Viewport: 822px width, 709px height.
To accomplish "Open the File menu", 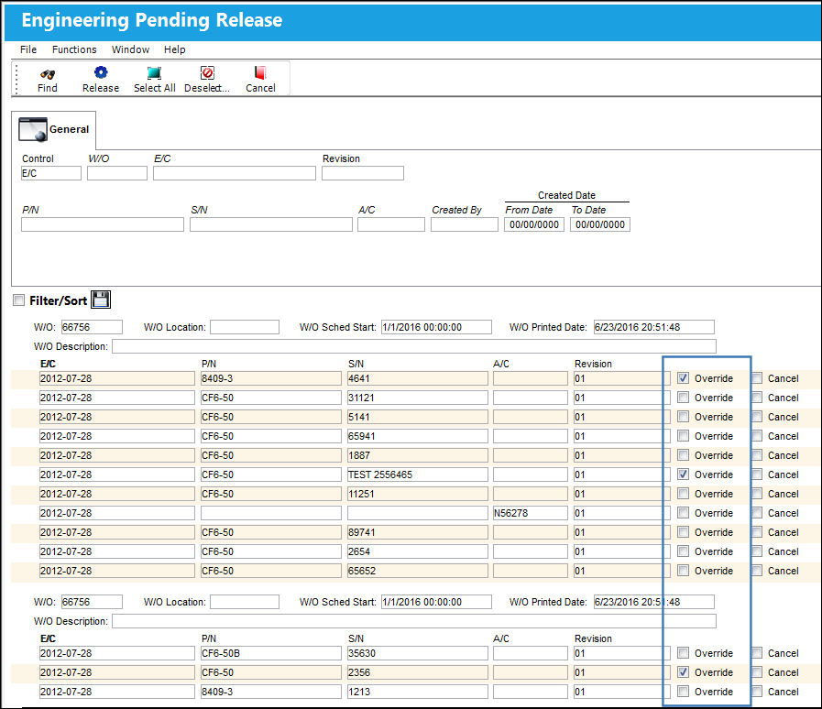I will [x=28, y=49].
